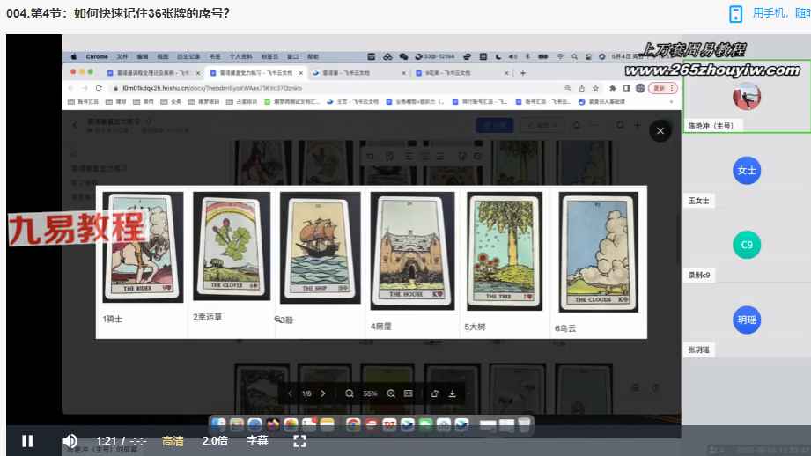Click The Ship card image
This screenshot has width=811, height=456.
coord(321,247)
